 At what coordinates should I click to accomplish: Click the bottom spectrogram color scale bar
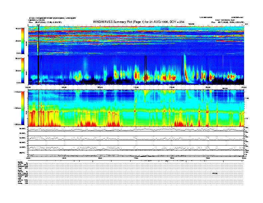[x=22, y=108]
